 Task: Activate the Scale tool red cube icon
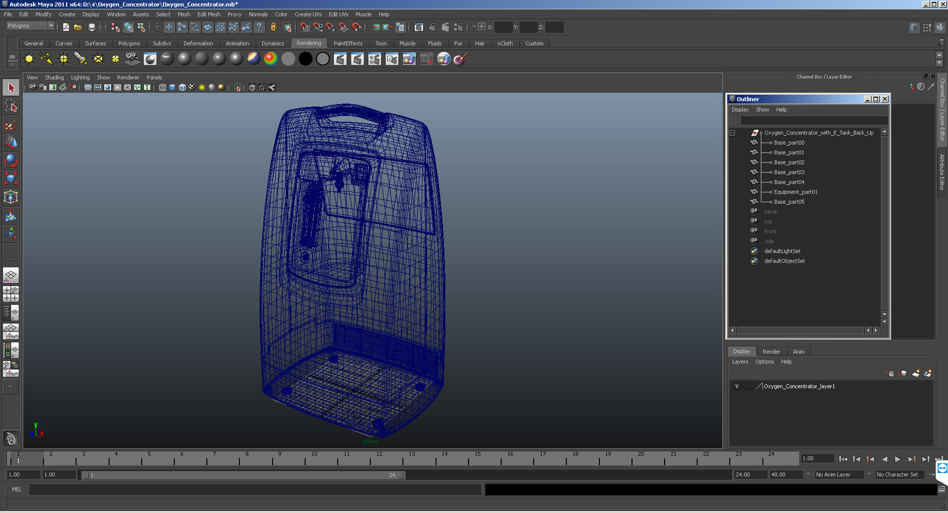[11, 178]
